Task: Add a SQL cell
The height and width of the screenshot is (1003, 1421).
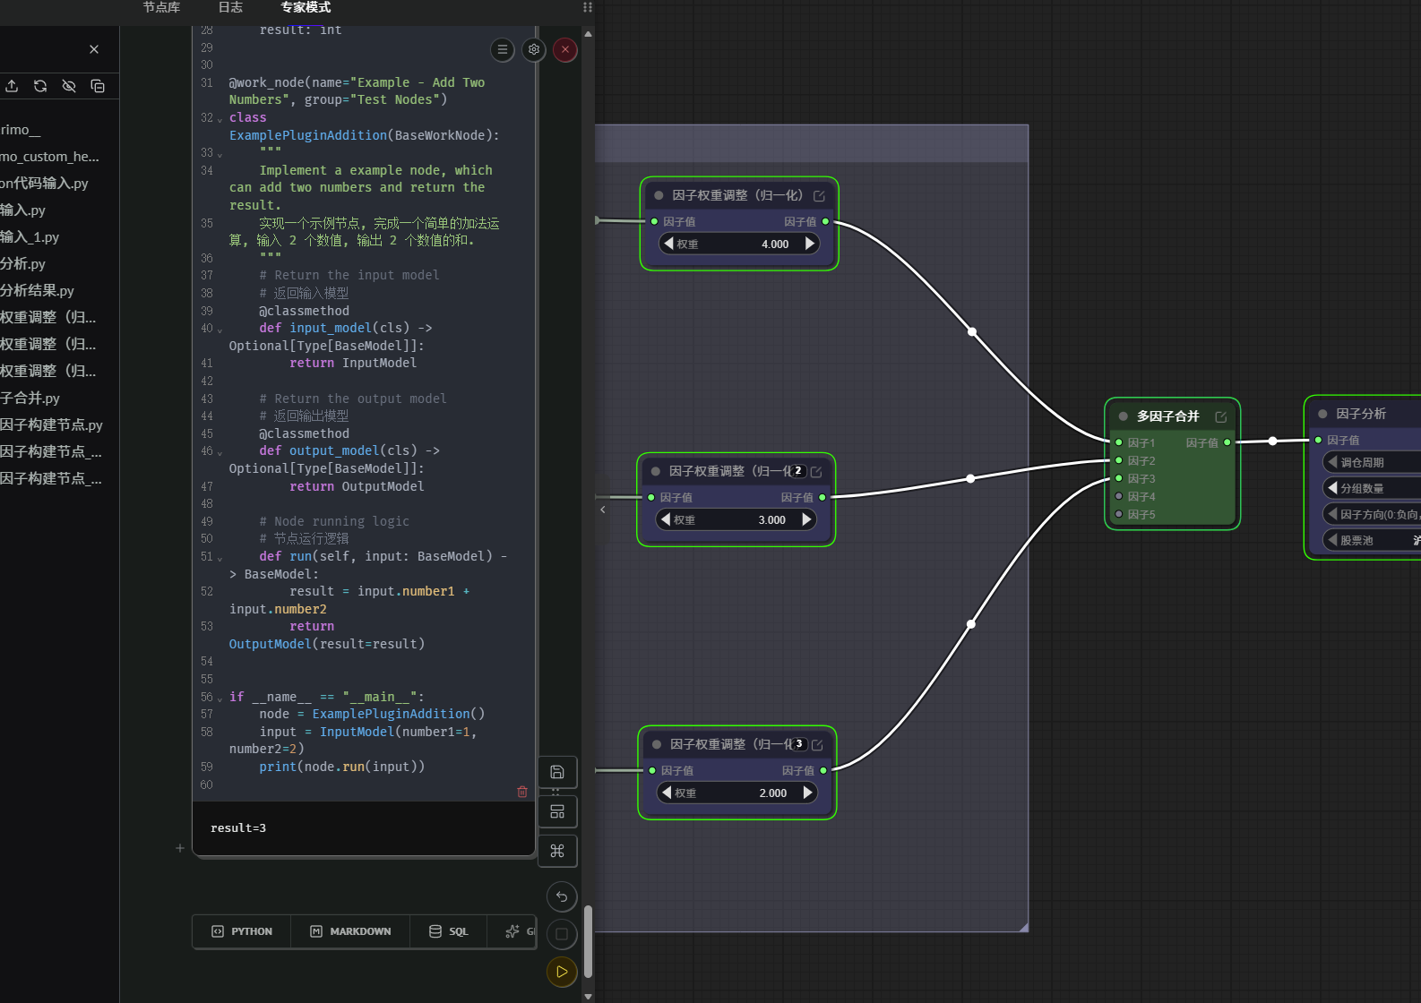Action: pos(449,931)
